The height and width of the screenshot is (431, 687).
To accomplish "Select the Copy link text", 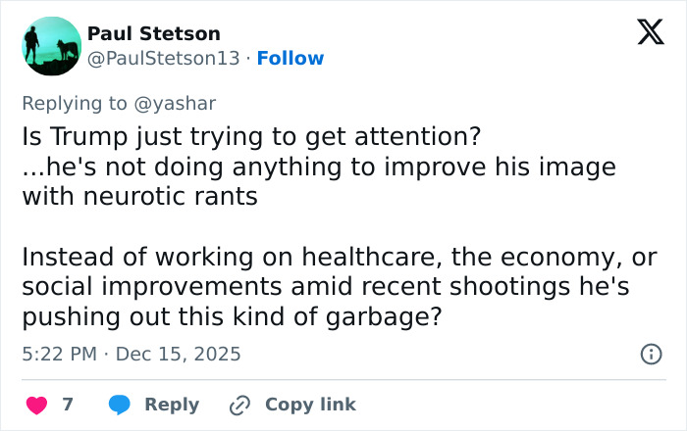I will point(310,405).
